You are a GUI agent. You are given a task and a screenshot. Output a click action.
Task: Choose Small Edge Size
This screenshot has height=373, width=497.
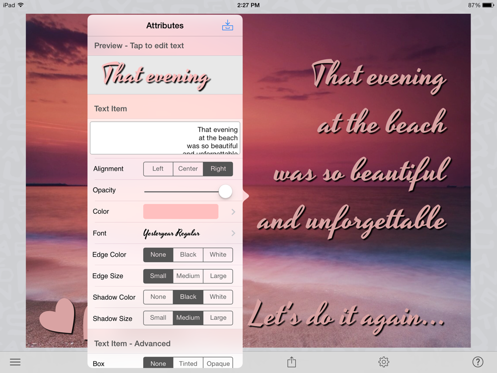pyautogui.click(x=158, y=276)
